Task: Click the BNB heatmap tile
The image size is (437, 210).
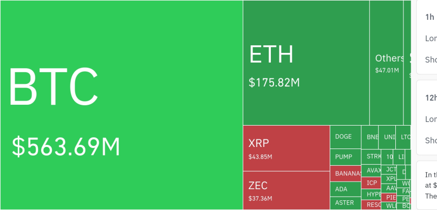Action: [370, 137]
